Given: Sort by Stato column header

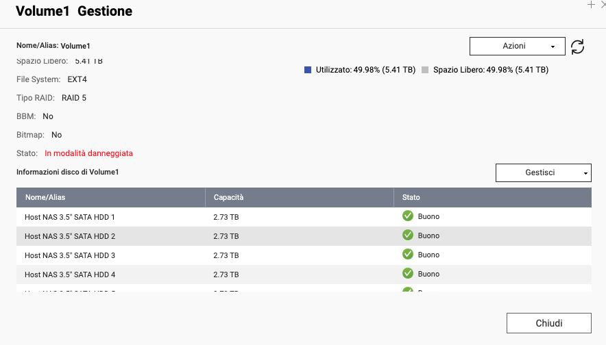Looking at the screenshot, I should [x=411, y=197].
